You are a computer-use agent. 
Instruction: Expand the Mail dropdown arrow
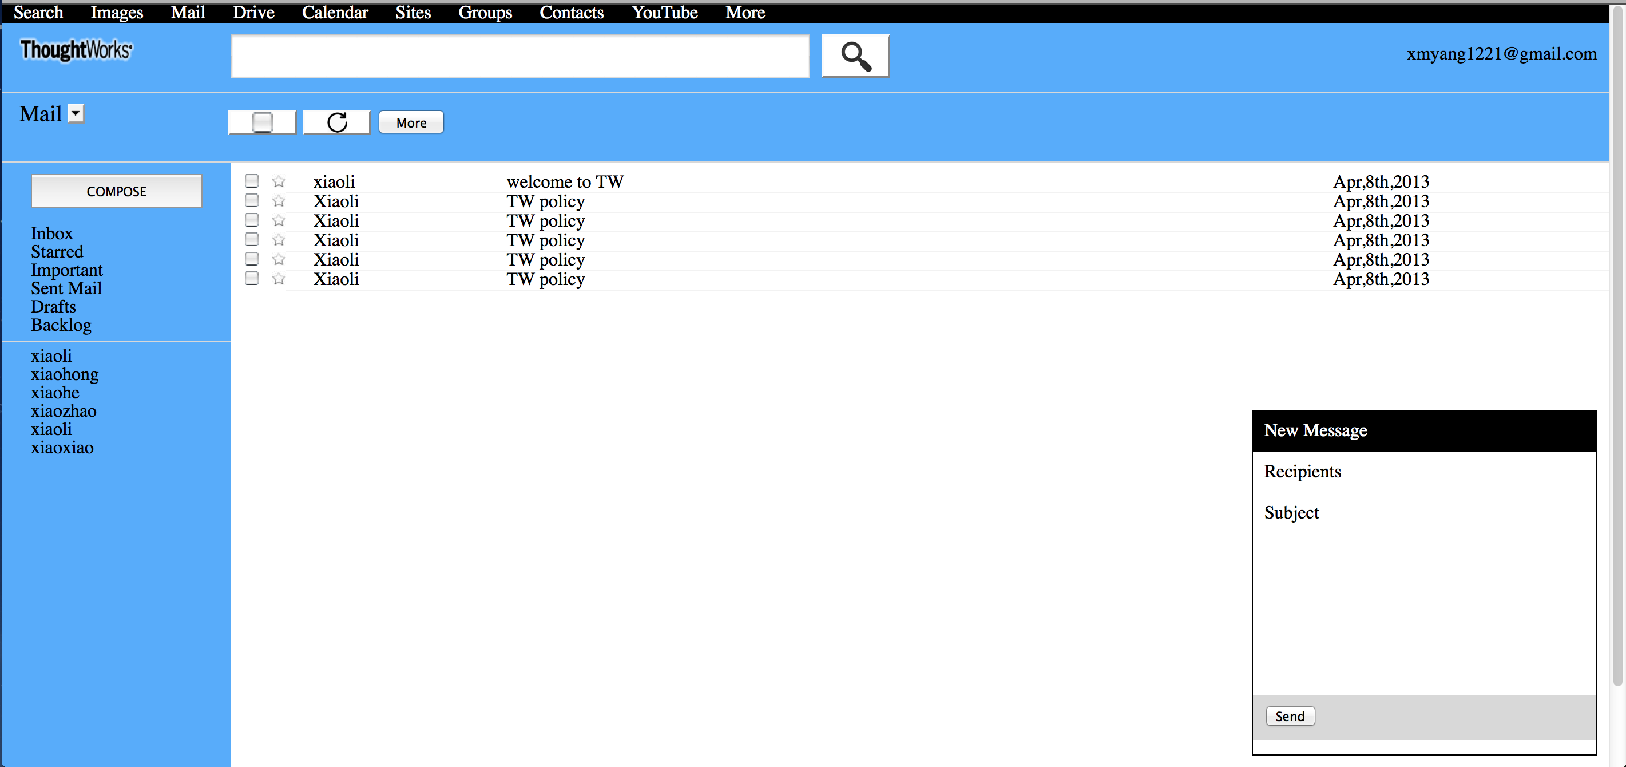click(x=76, y=114)
